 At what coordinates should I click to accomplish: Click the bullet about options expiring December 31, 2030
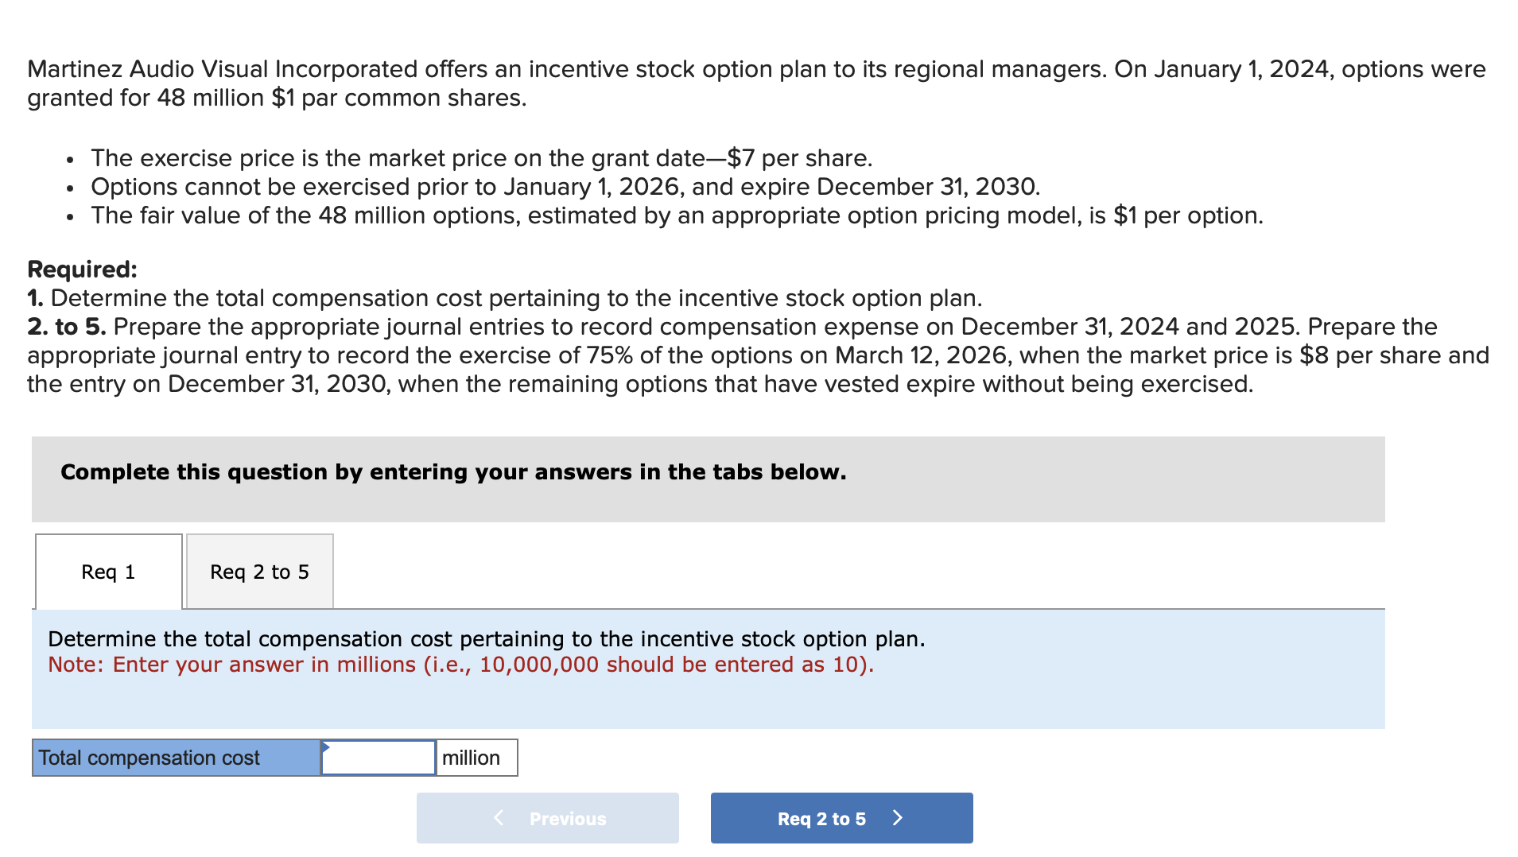point(565,187)
